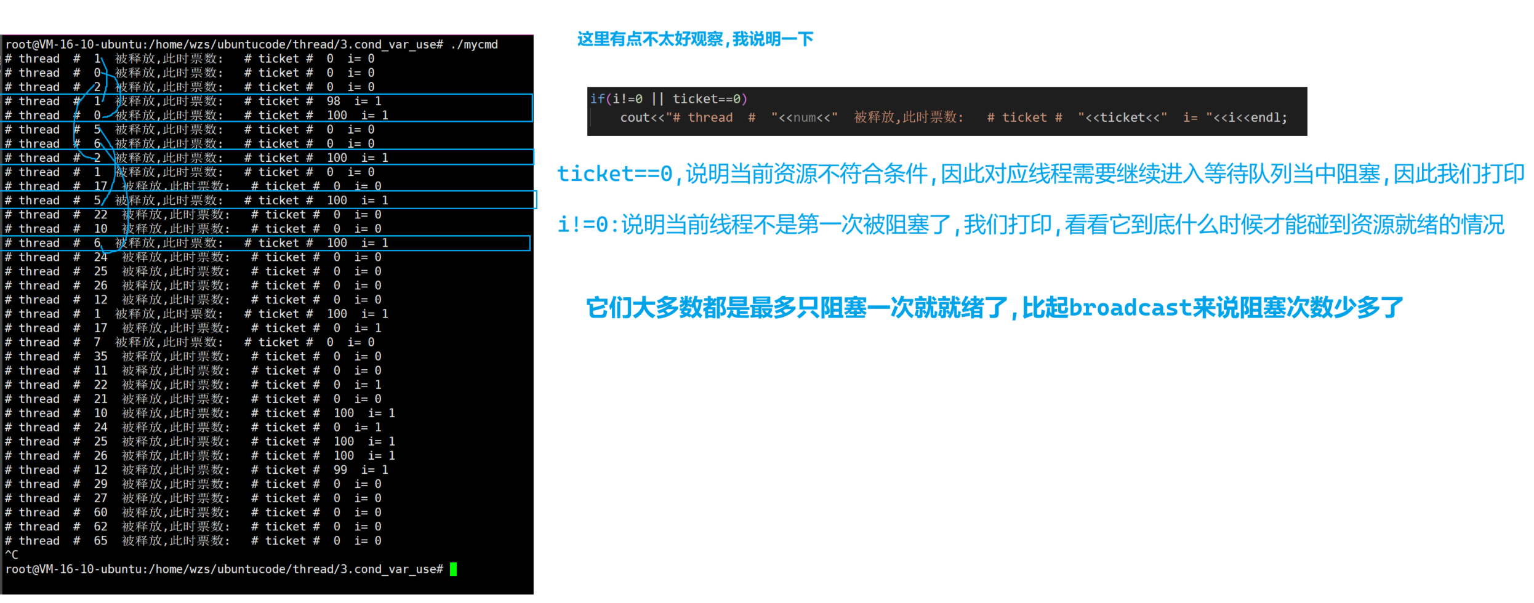Select the thread 6 row with ticket 100
This screenshot has width=1534, height=603.
197,243
